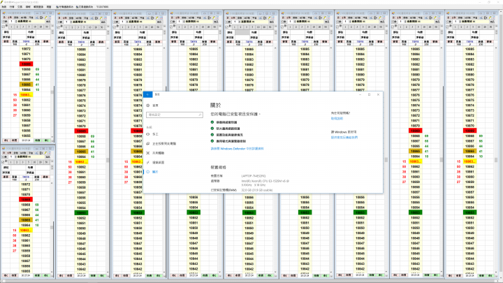Click 平倉 button in top-left order window toolbar
503x283 pixels.
coord(31,17)
